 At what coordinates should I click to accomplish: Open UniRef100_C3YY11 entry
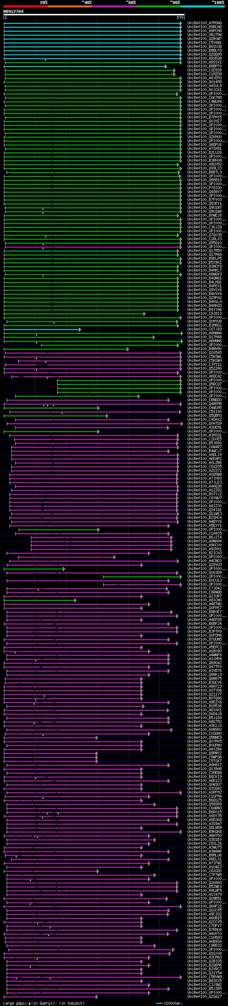[x=204, y=364]
